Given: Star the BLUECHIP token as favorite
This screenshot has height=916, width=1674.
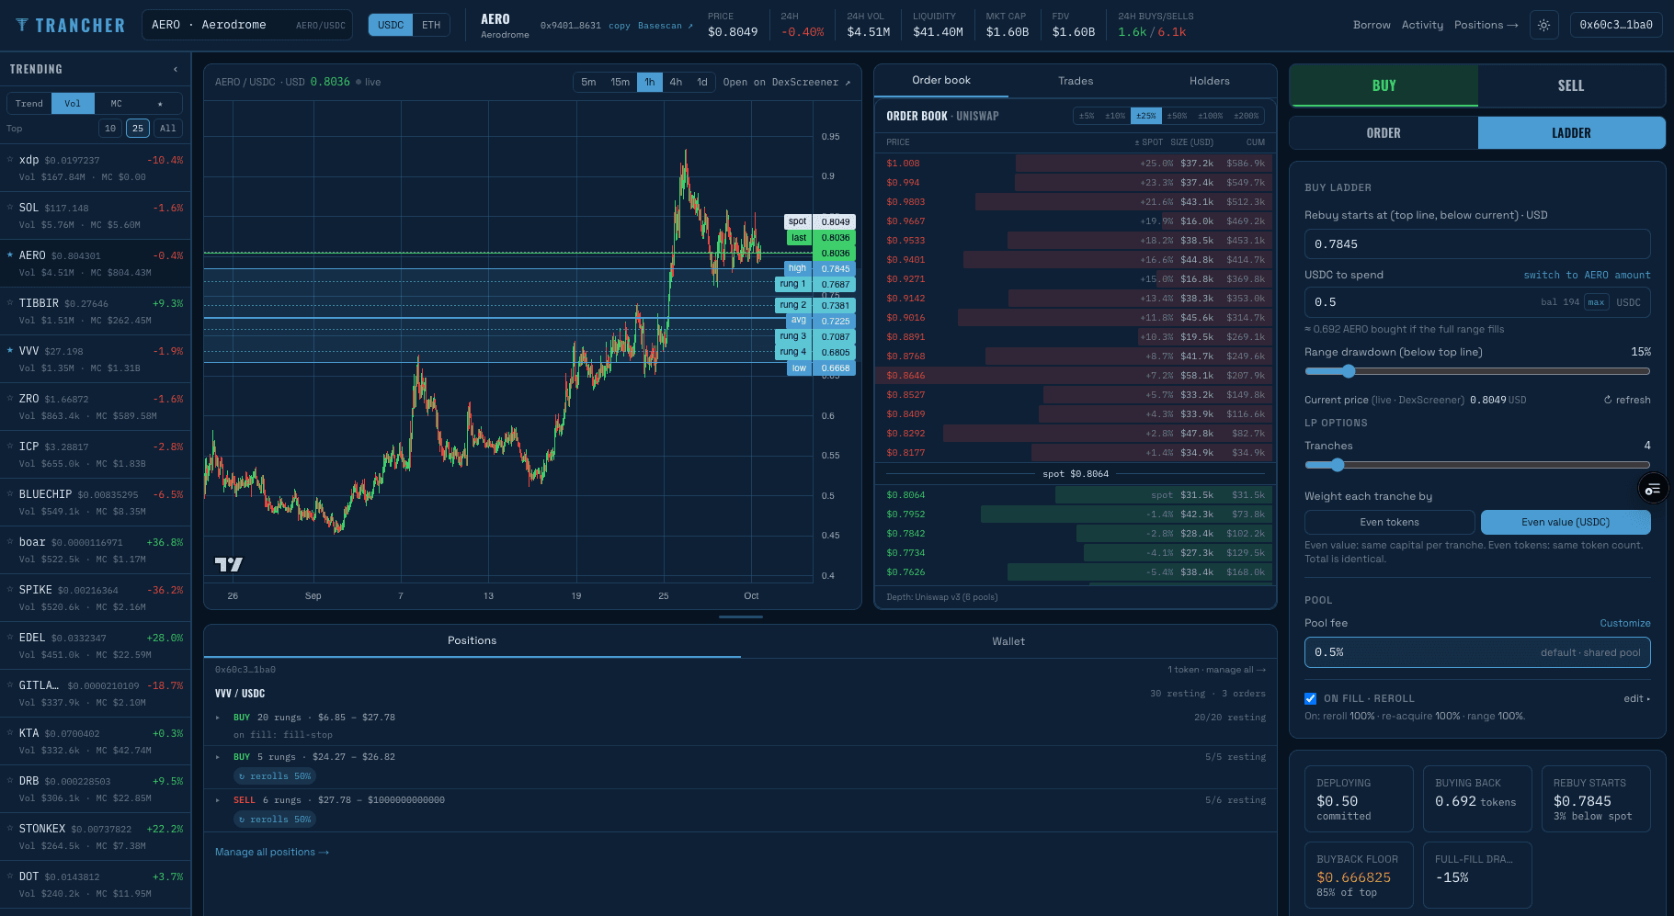Looking at the screenshot, I should 10,494.
